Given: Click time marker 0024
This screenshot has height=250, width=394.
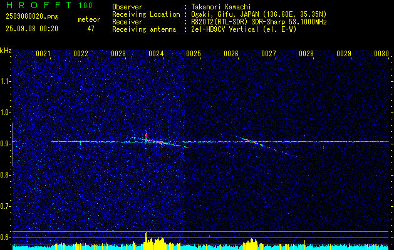Looking at the screenshot, I should (156, 54).
